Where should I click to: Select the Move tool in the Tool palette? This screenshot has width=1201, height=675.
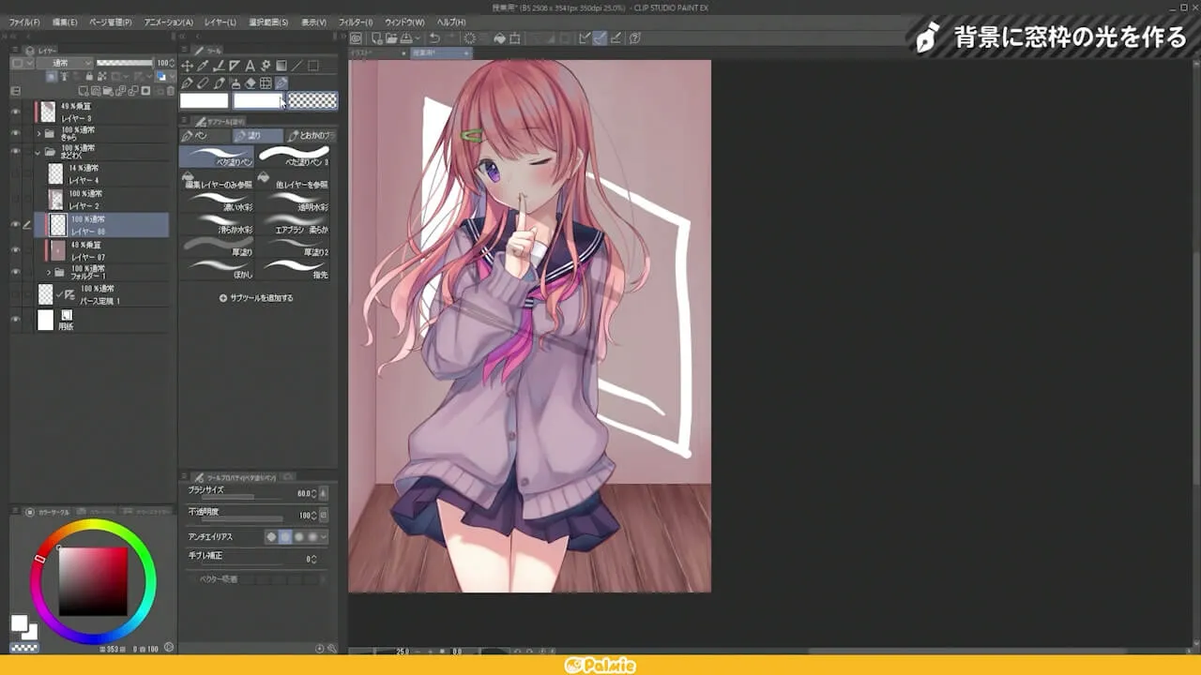[x=188, y=66]
